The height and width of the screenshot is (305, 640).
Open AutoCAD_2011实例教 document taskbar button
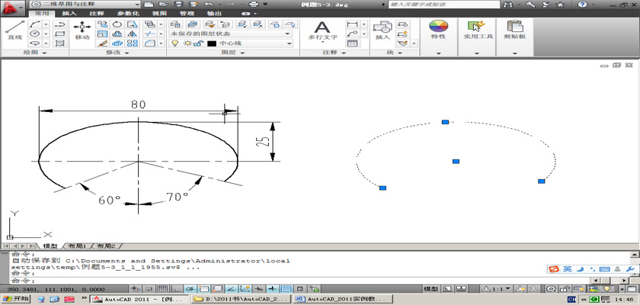[344, 300]
